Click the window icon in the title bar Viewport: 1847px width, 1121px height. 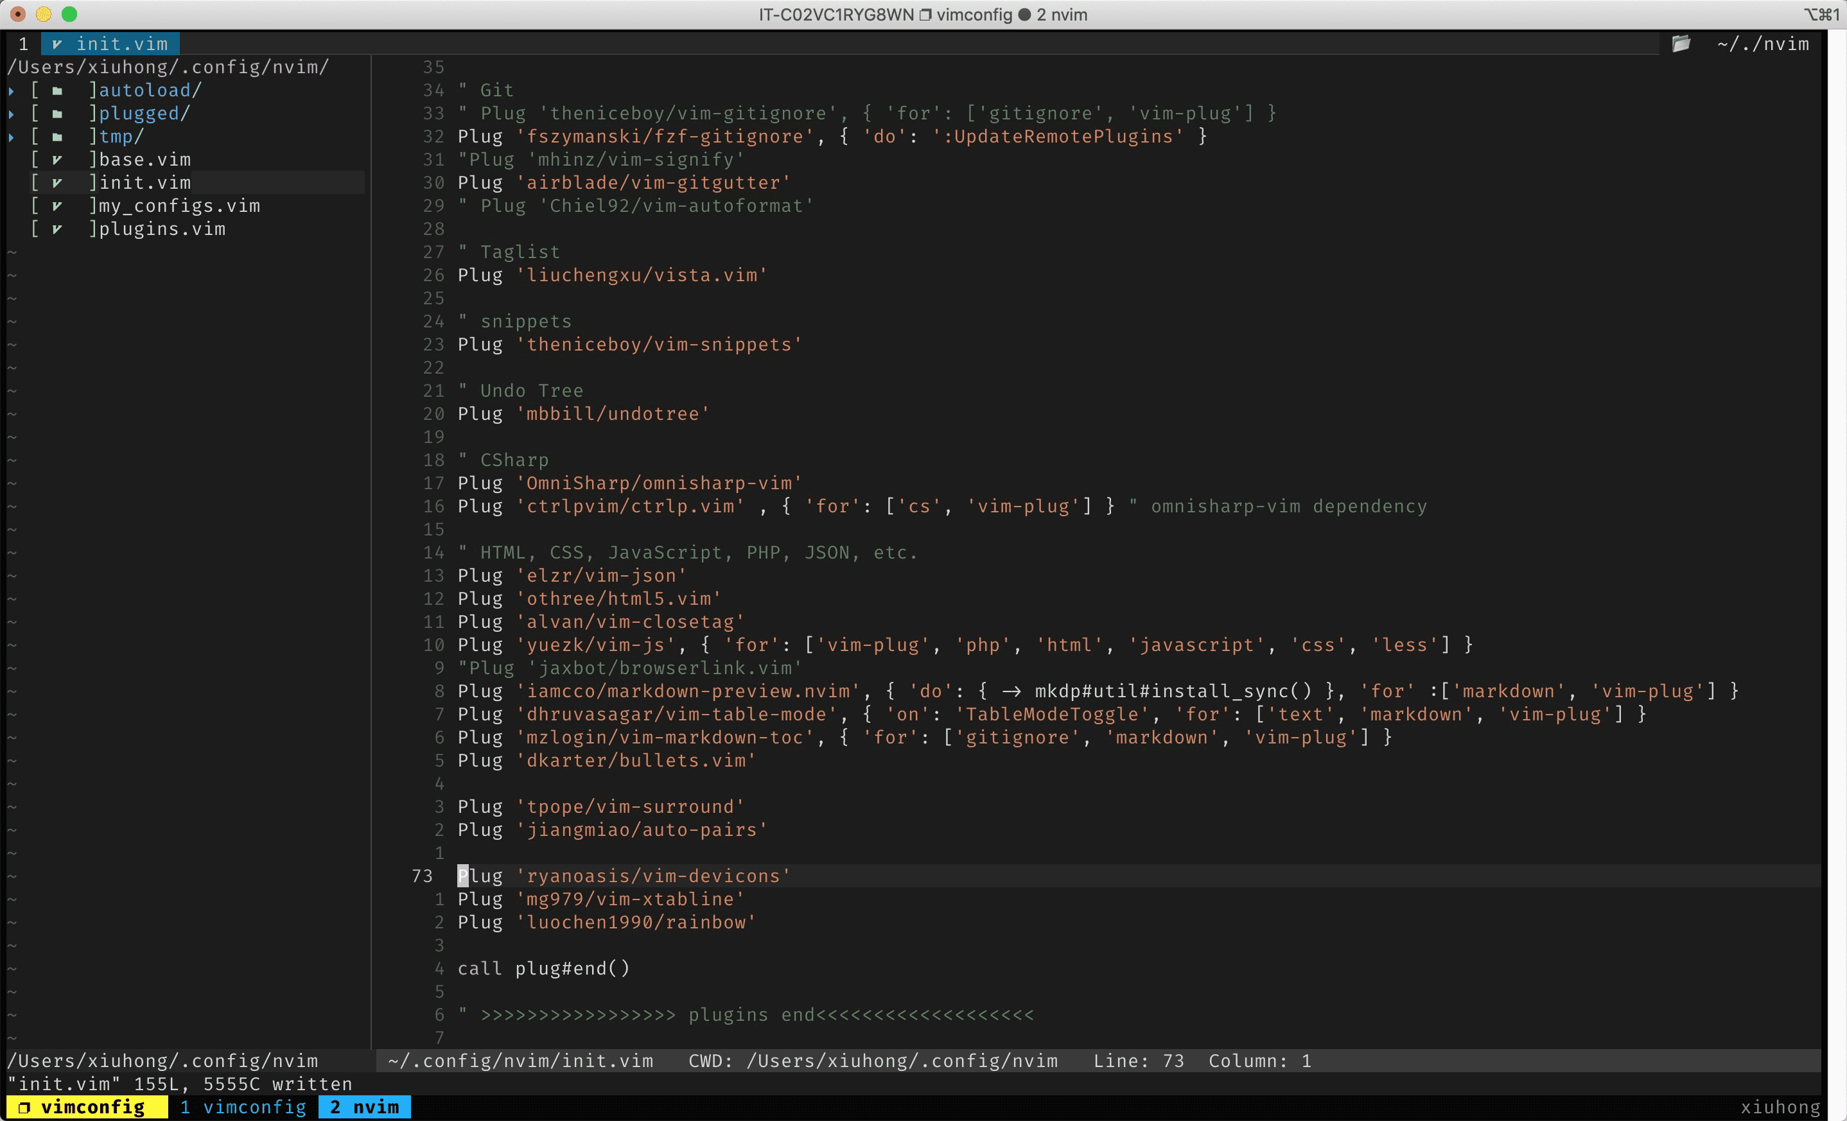point(925,15)
